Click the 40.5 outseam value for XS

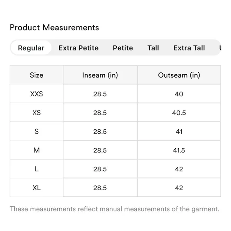179,113
